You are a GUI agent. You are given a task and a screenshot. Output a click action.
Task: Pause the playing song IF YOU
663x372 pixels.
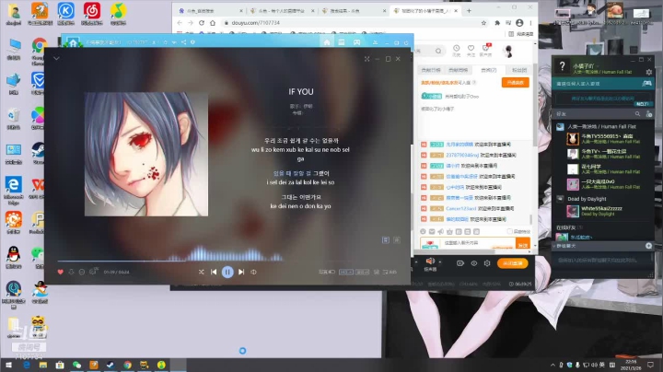pos(227,272)
